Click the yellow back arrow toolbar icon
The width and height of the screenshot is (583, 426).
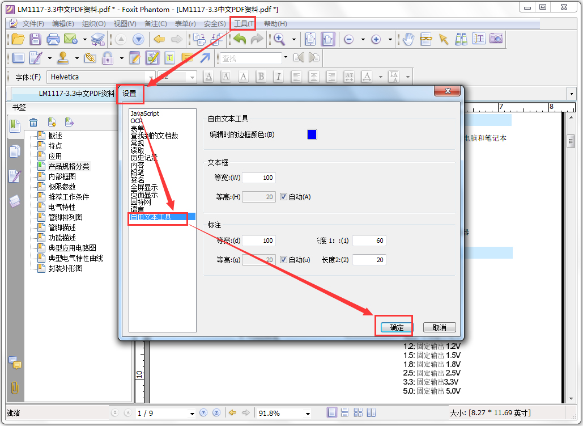click(x=159, y=39)
